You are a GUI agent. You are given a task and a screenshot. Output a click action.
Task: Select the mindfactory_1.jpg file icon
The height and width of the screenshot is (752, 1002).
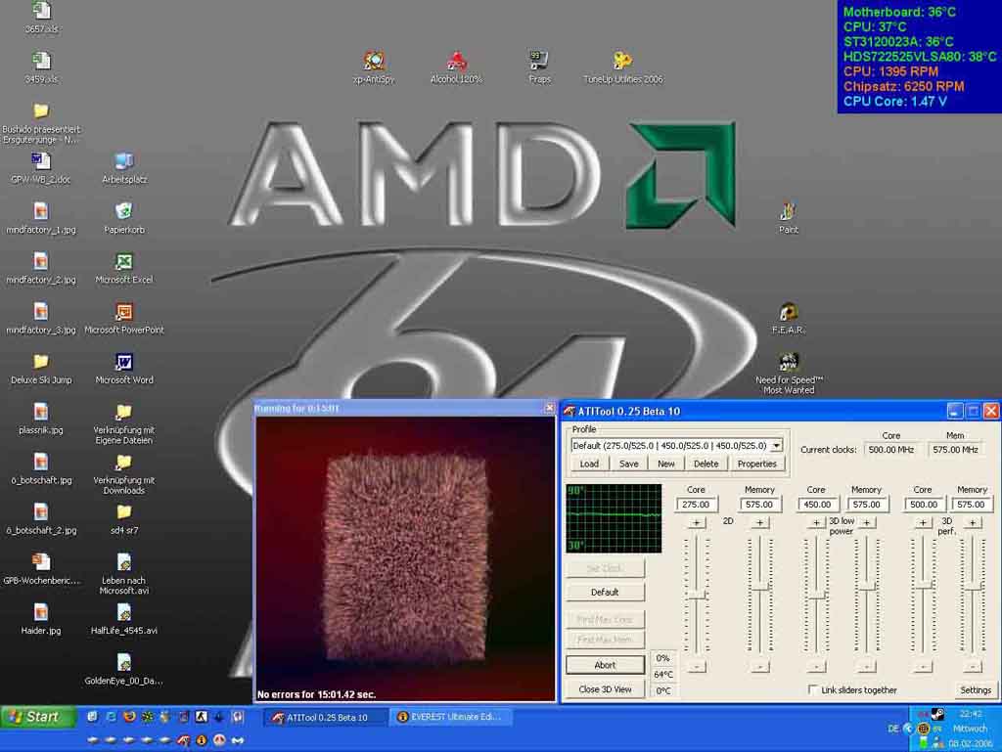(41, 211)
